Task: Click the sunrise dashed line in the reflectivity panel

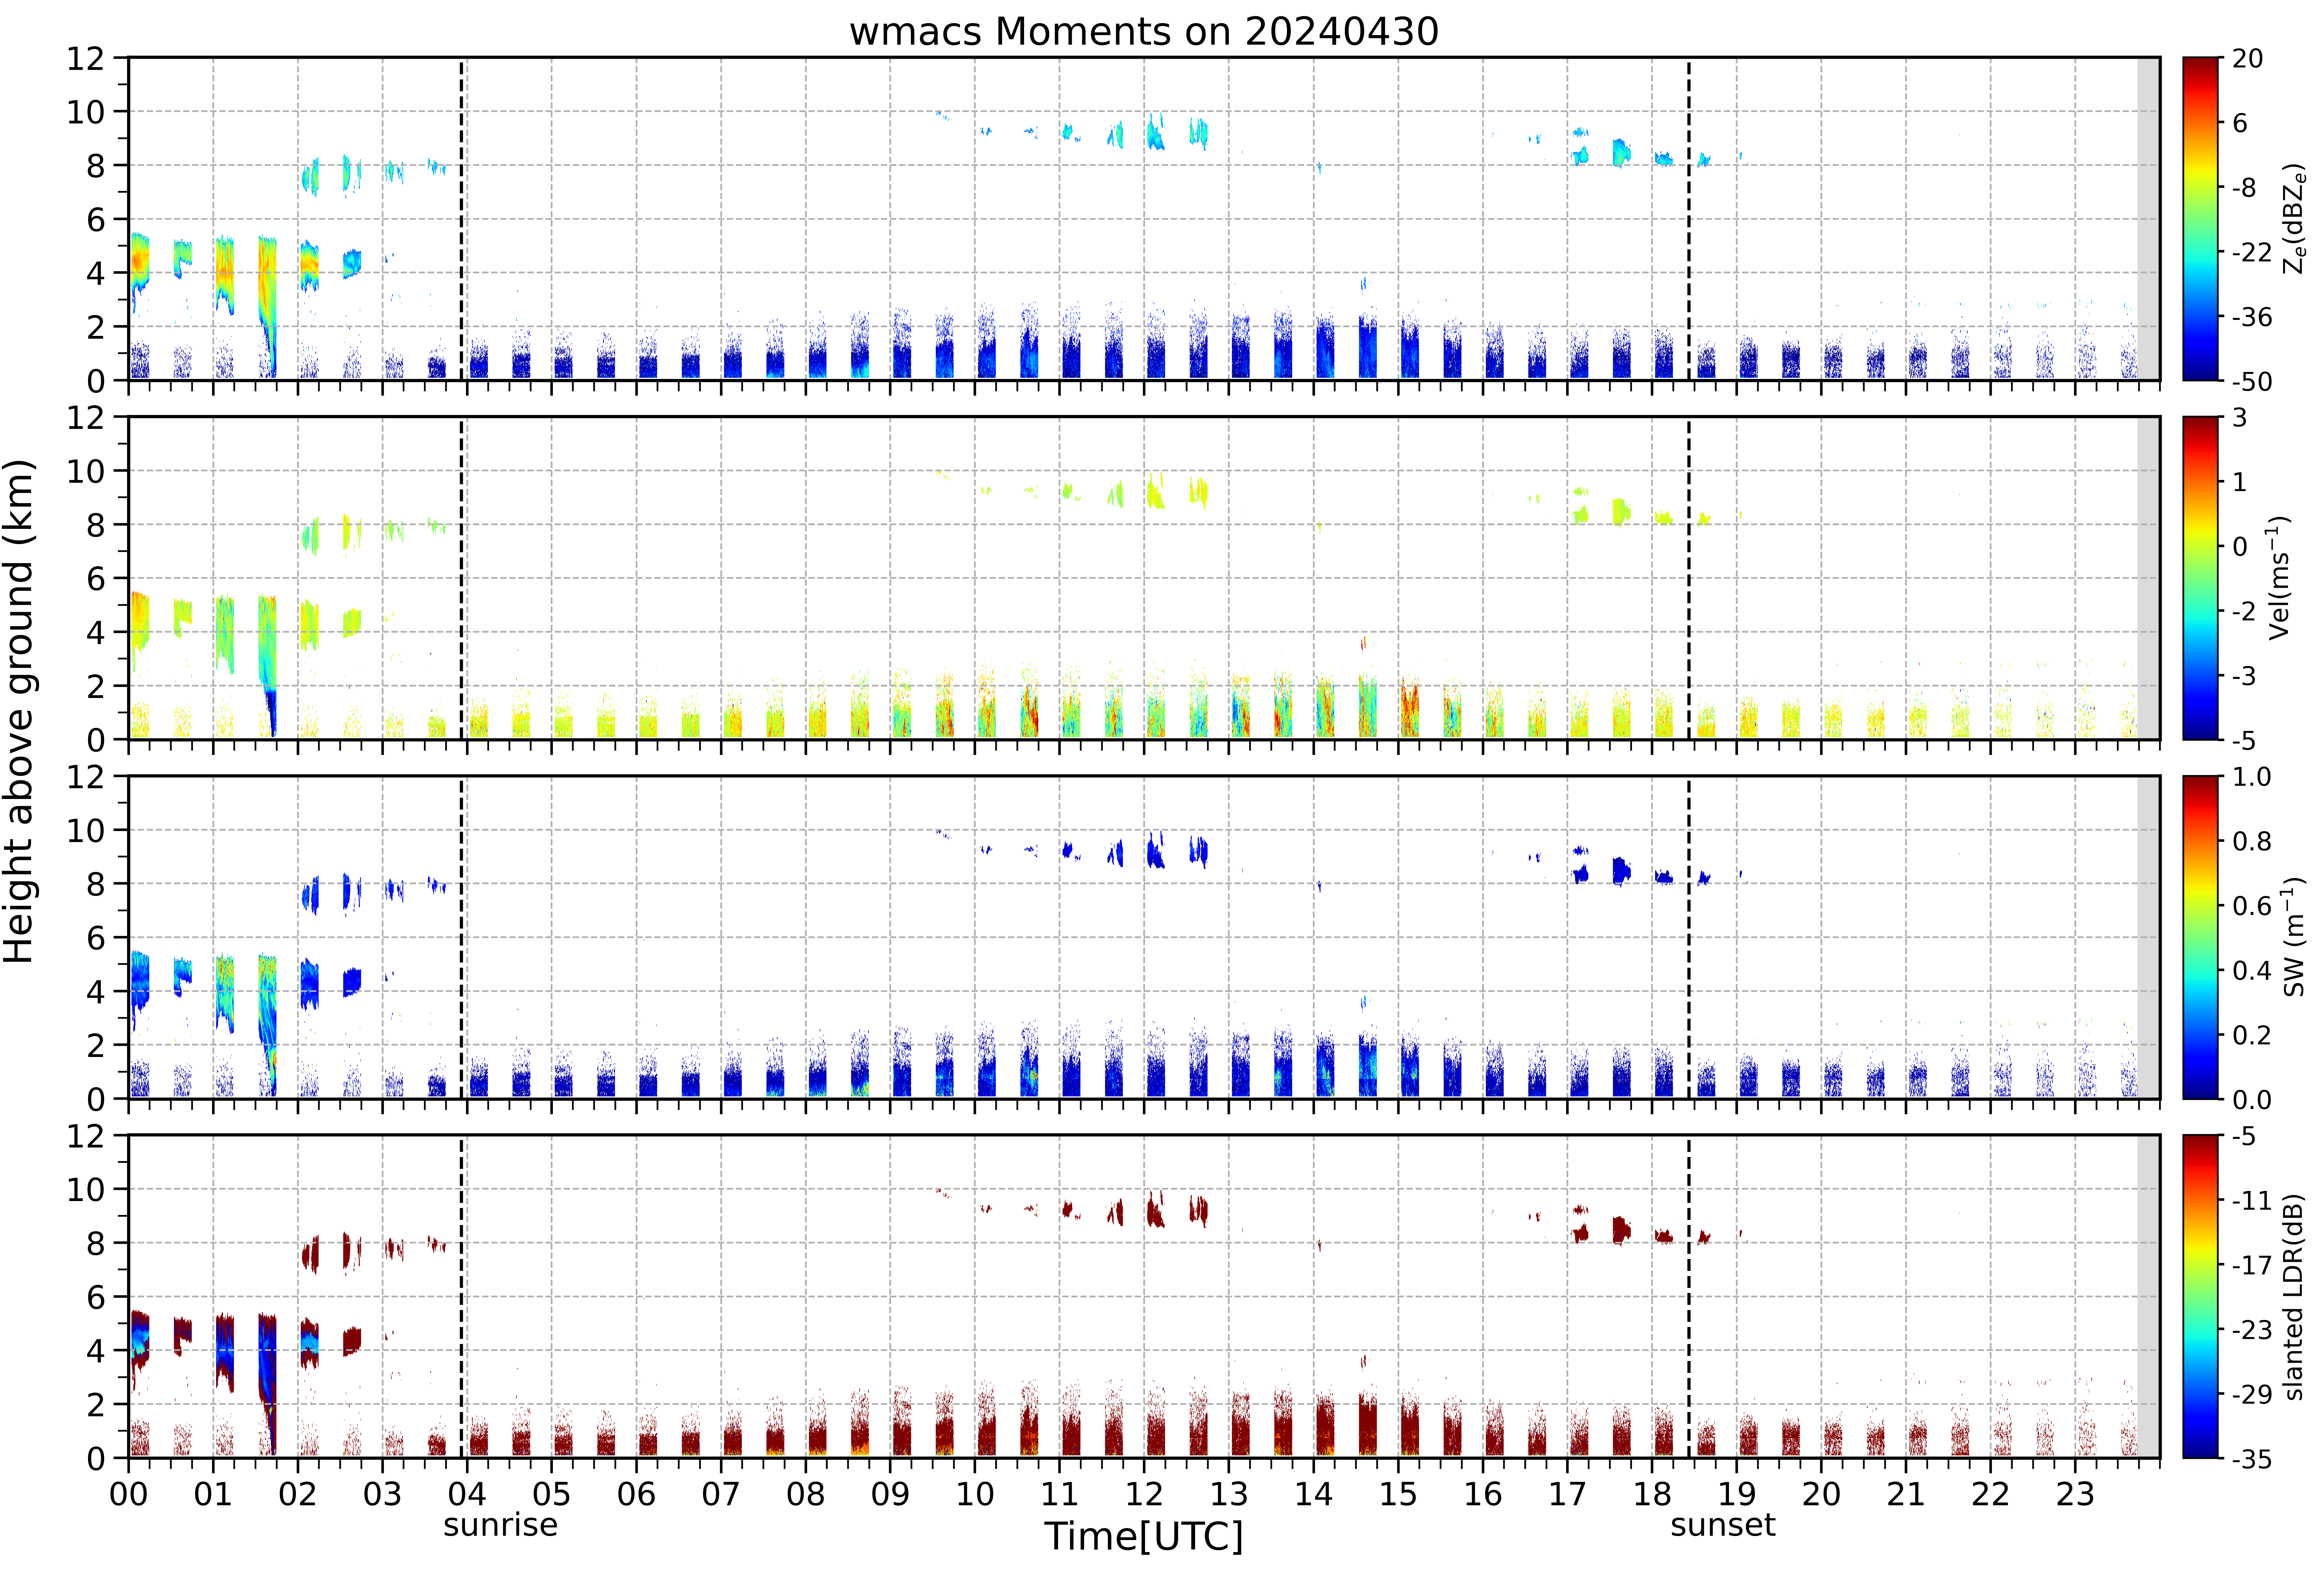Action: 461,219
